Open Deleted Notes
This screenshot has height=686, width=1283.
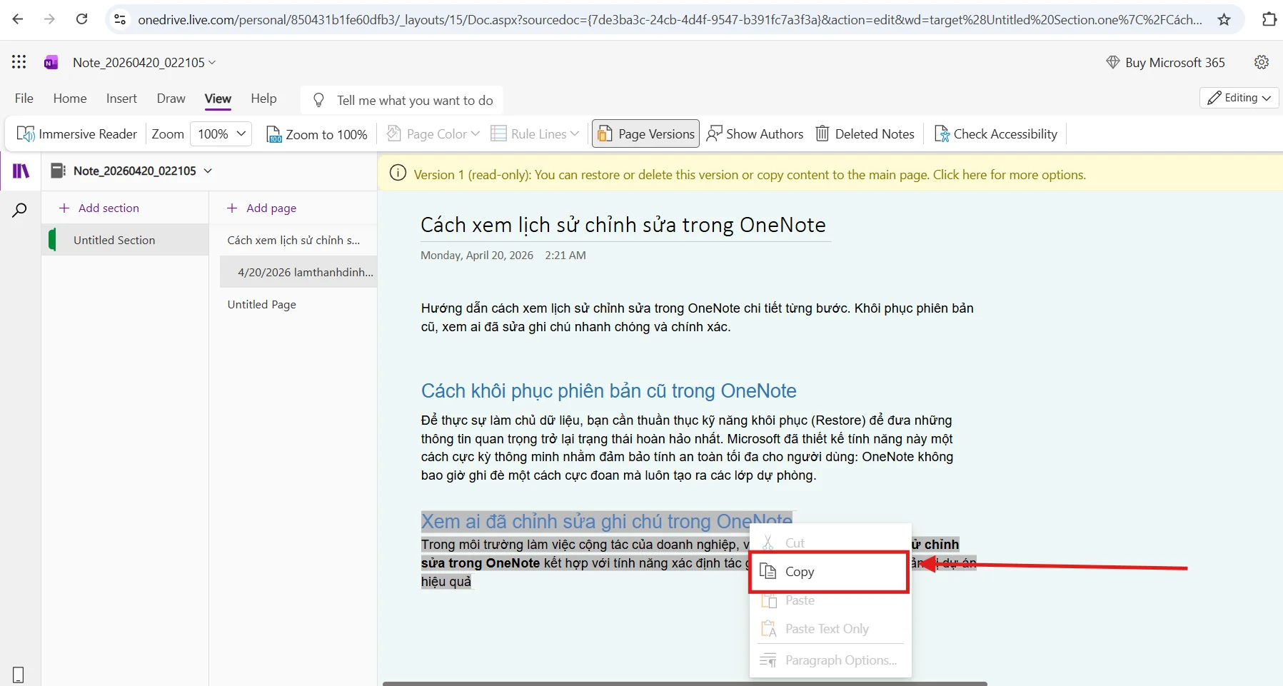point(865,133)
